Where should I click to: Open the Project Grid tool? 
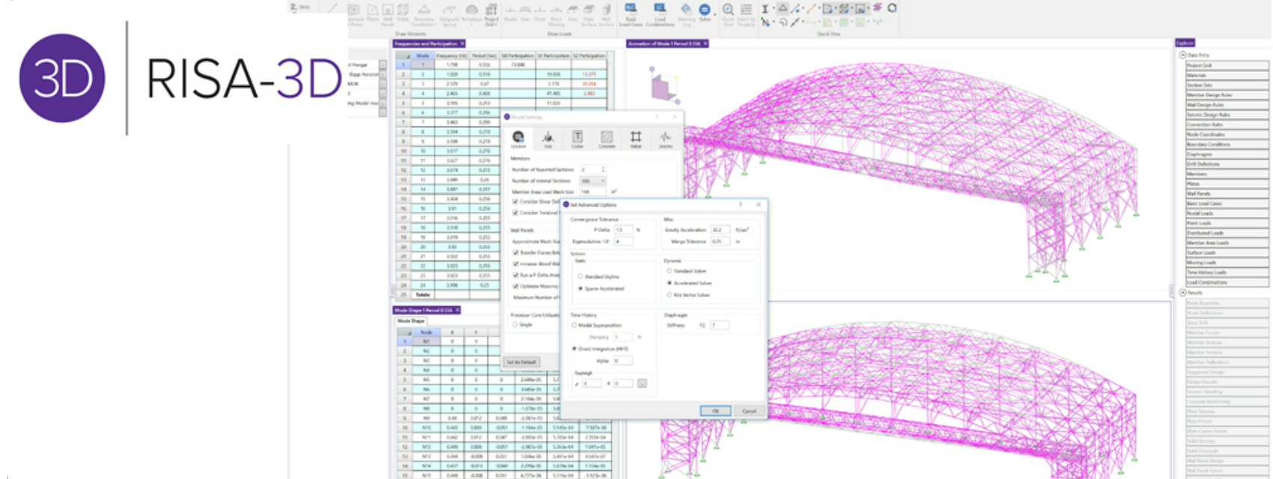click(491, 13)
